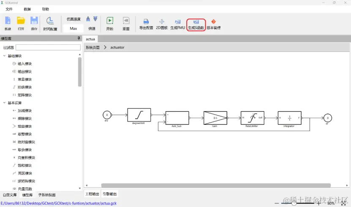Select the degreelimit saturation block
The height and width of the screenshot is (207, 351).
coord(139,115)
